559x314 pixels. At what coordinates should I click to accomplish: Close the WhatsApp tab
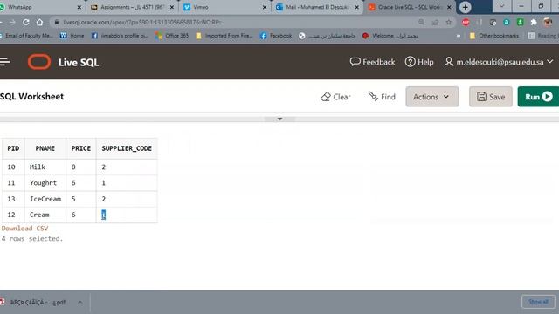pyautogui.click(x=79, y=7)
